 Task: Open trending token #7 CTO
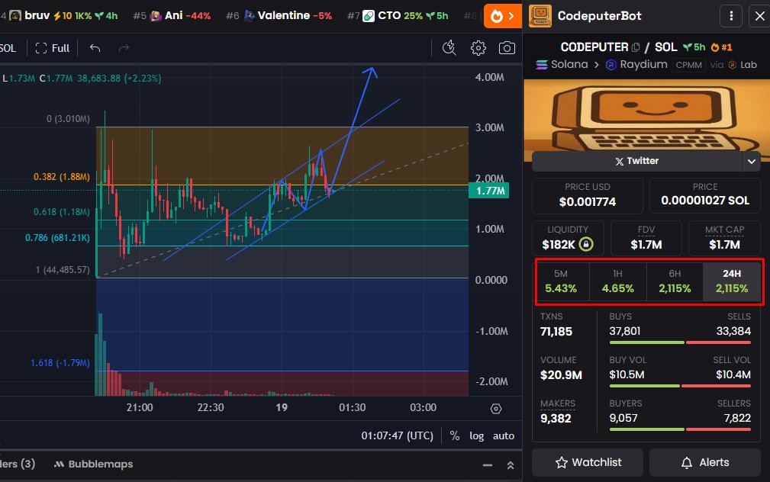(398, 16)
